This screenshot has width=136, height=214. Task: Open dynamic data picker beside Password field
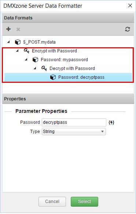coord(111,122)
